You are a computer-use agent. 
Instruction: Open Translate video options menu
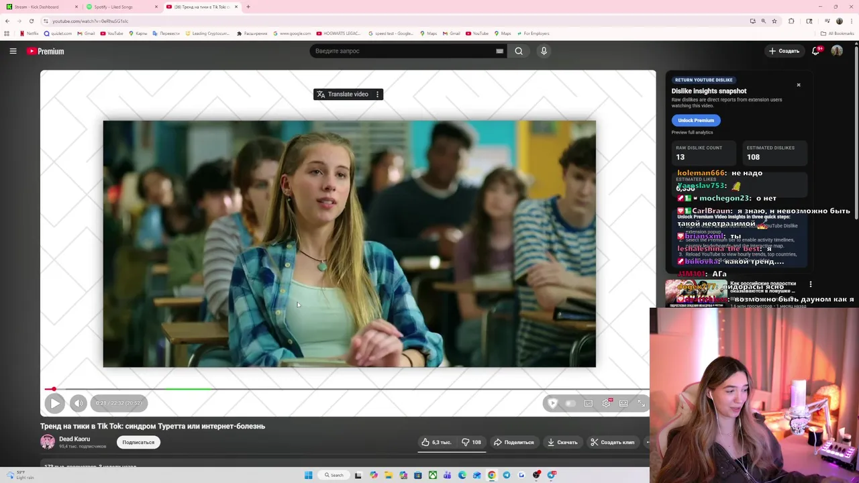378,95
